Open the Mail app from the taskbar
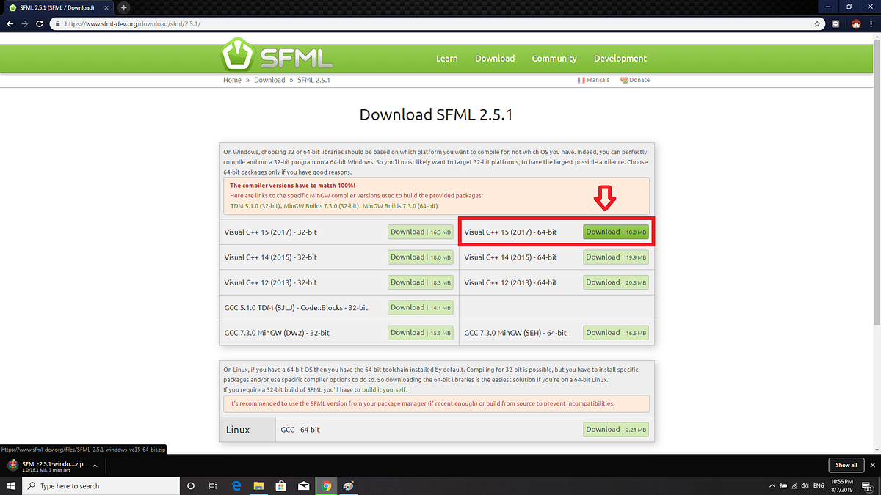Image resolution: width=881 pixels, height=495 pixels. pyautogui.click(x=303, y=485)
